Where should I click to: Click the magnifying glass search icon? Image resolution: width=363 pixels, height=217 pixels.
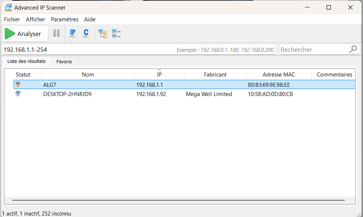(x=353, y=49)
